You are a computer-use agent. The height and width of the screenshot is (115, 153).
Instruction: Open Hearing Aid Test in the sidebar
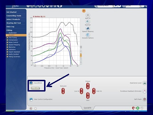(x=13, y=23)
